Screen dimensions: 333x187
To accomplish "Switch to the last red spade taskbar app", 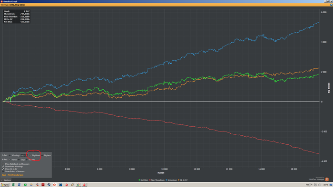I will coord(84,185).
